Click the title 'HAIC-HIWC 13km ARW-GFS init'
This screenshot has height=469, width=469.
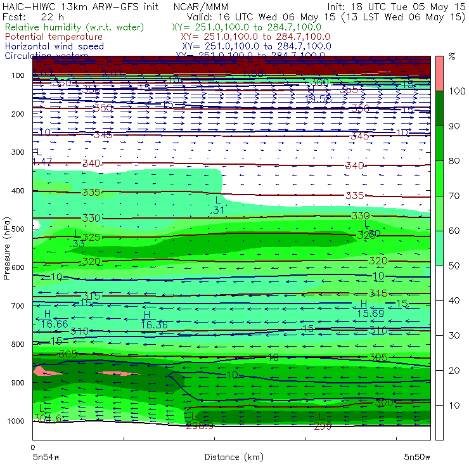(x=80, y=6)
